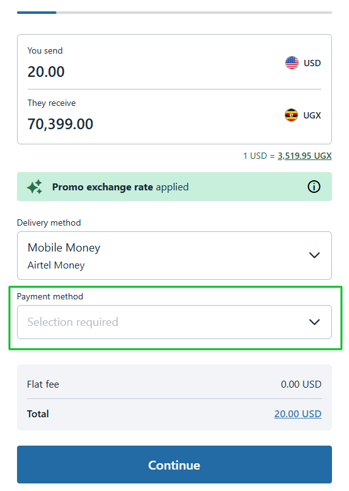Select the USD currency label
349x491 pixels.
312,63
